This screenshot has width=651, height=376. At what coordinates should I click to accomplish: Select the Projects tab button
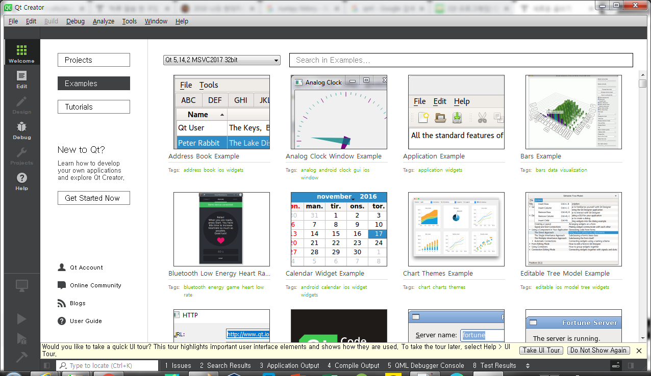point(94,60)
